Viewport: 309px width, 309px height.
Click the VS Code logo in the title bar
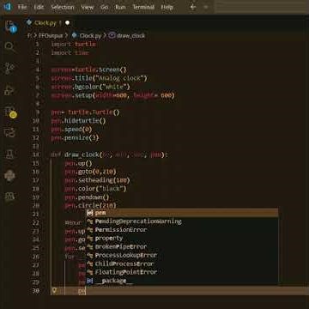7,7
